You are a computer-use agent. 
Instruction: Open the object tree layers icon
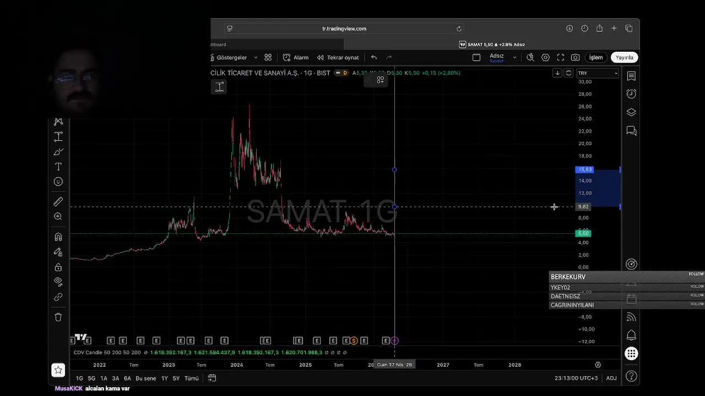(x=631, y=112)
